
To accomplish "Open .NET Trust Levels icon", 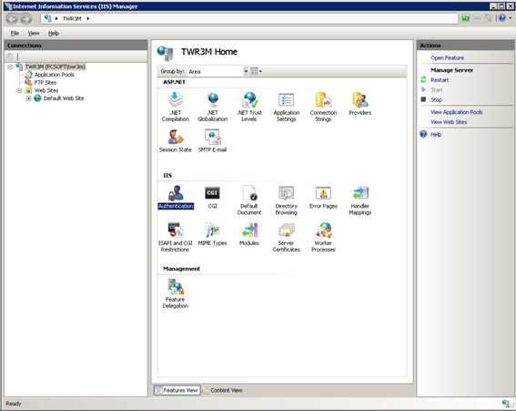I will pos(249,107).
